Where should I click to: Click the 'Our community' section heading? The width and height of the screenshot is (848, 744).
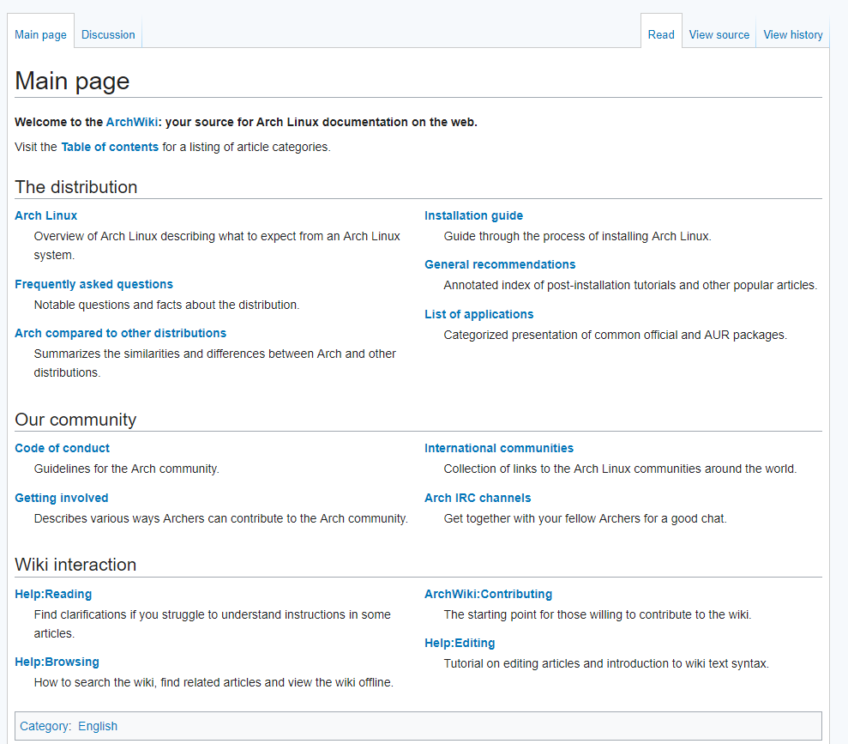75,420
